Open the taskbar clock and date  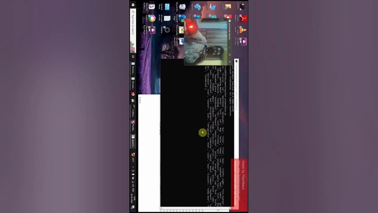coord(133,199)
